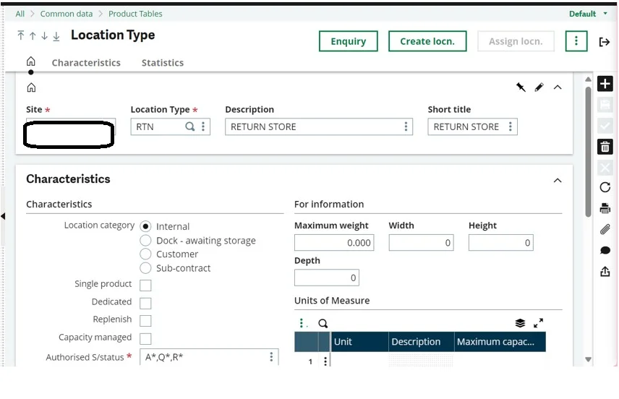The image size is (619, 399).
Task: Click the Width input field
Action: click(x=421, y=243)
